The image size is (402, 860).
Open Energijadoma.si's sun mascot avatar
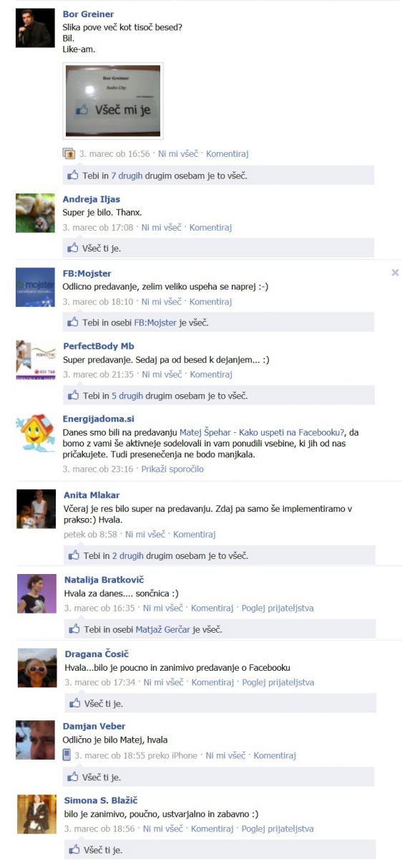click(x=35, y=432)
